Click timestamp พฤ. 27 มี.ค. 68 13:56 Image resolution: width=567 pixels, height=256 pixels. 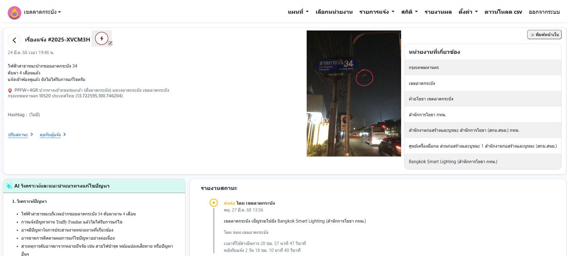click(x=244, y=210)
